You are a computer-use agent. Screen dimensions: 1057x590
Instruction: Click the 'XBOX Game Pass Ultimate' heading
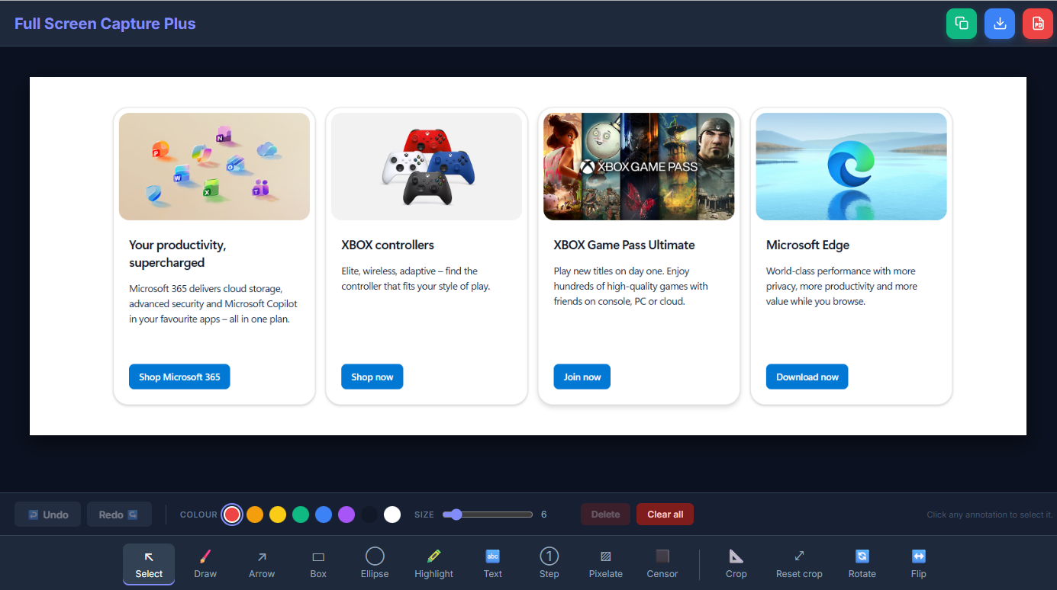624,245
